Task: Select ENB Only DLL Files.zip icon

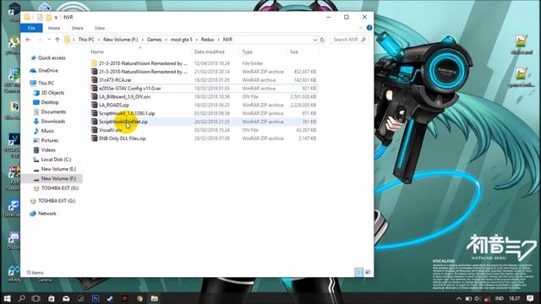Action: (94, 138)
